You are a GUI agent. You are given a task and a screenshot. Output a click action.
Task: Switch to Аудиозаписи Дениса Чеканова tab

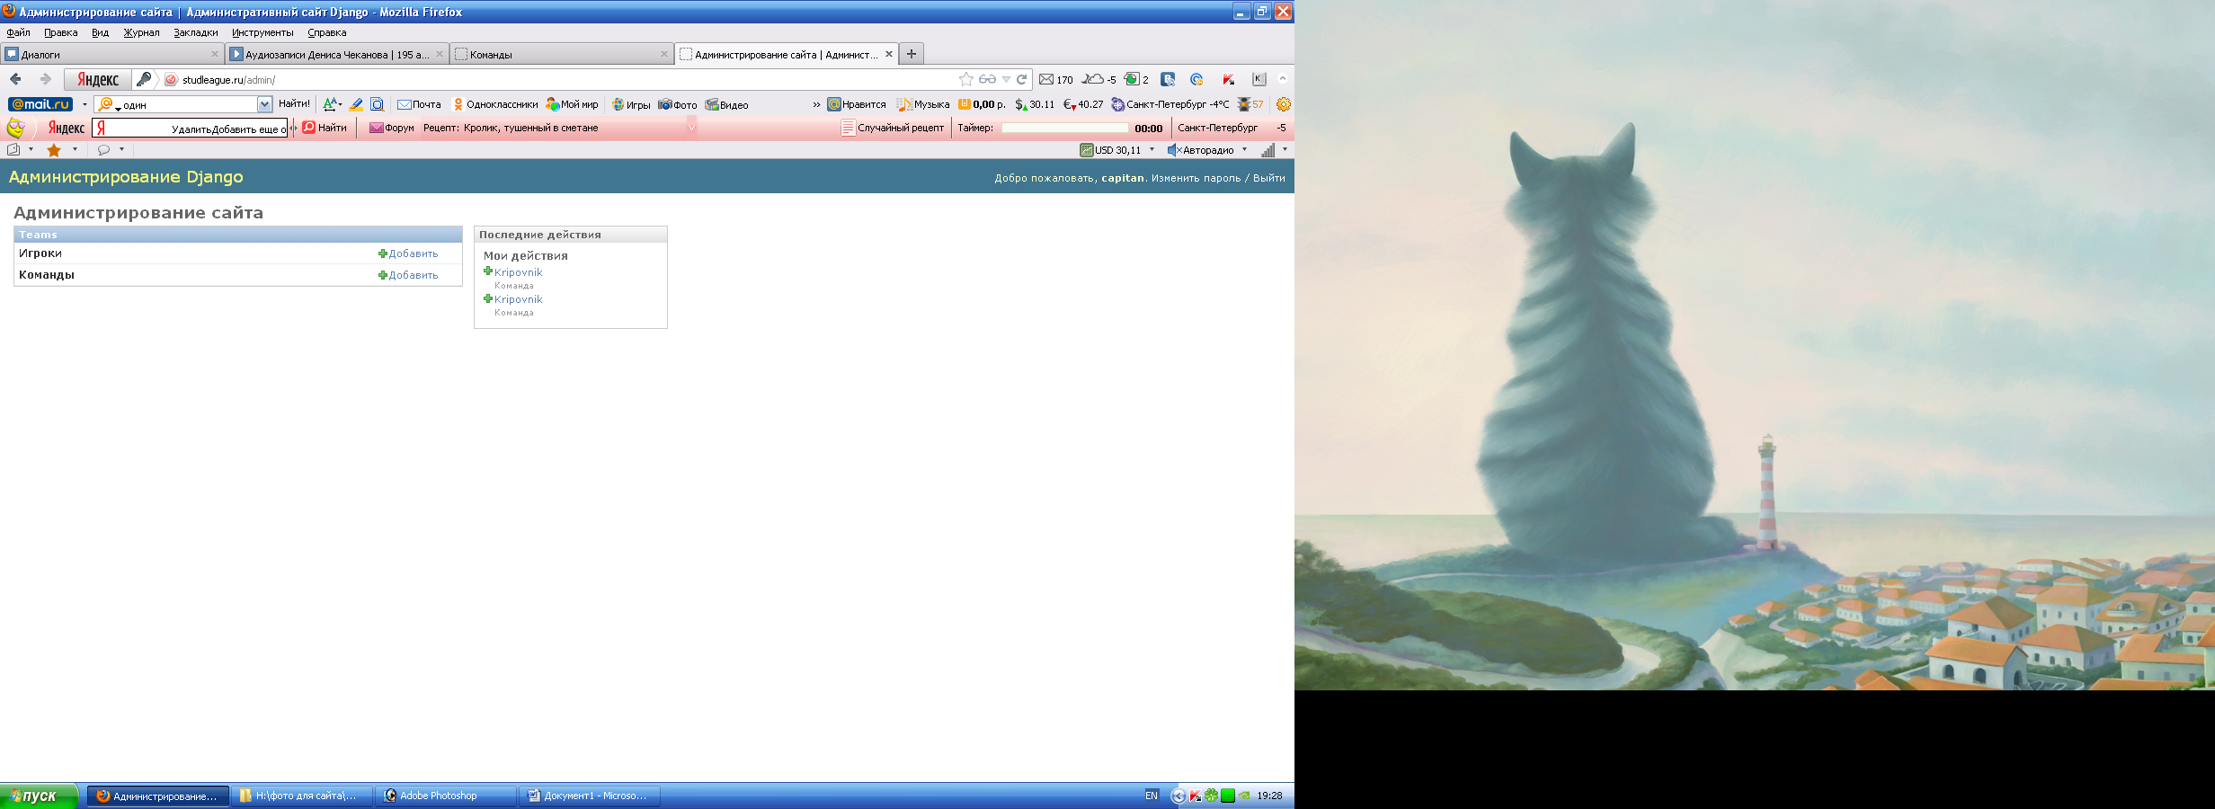[x=337, y=54]
